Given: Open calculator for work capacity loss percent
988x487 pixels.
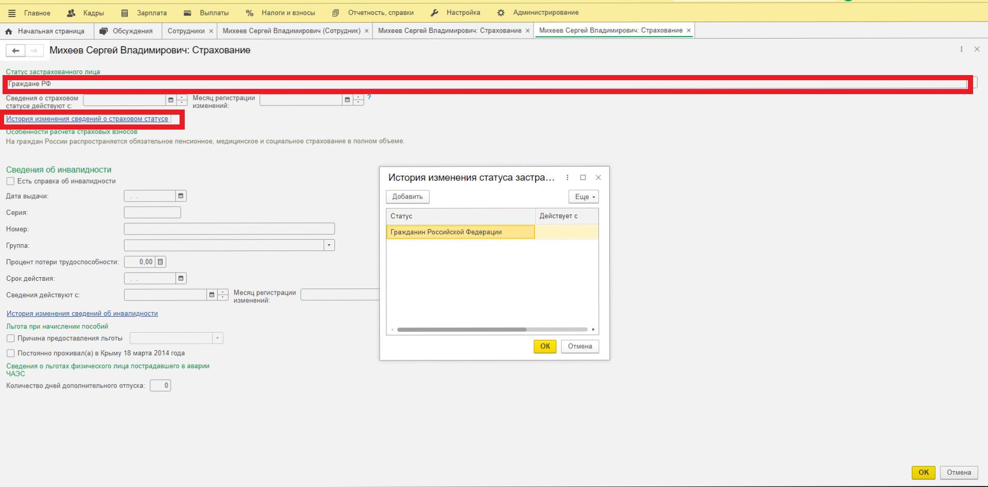Looking at the screenshot, I should tap(161, 262).
